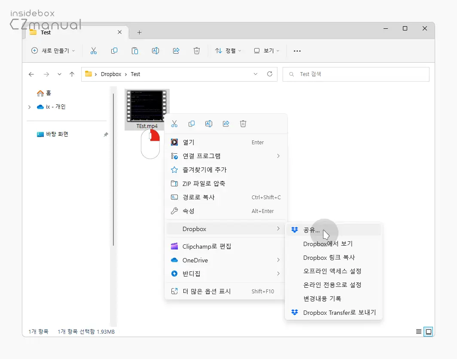Screen dimensions: 457x359
Task: Click the chevron between Dropbox and Test
Action: click(126, 74)
